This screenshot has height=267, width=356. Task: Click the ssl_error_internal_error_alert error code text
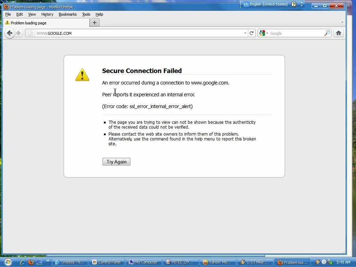(x=161, y=106)
